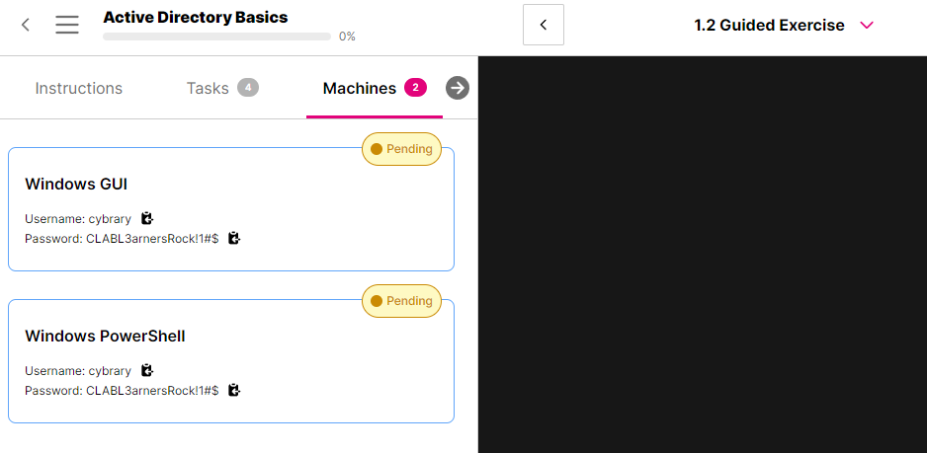927x453 pixels.
Task: Copy the Windows PowerShell password
Action: [x=234, y=390]
